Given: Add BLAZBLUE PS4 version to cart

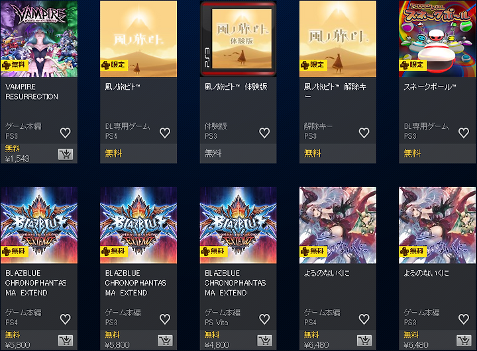Looking at the screenshot, I should click(66, 340).
